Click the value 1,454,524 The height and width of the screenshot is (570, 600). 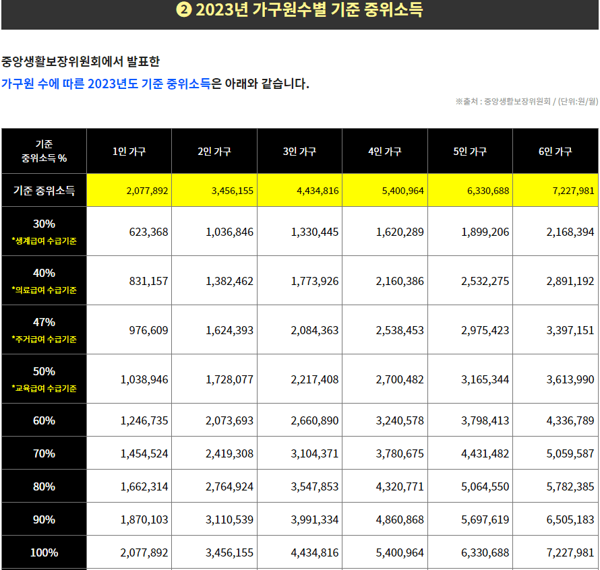(x=144, y=453)
